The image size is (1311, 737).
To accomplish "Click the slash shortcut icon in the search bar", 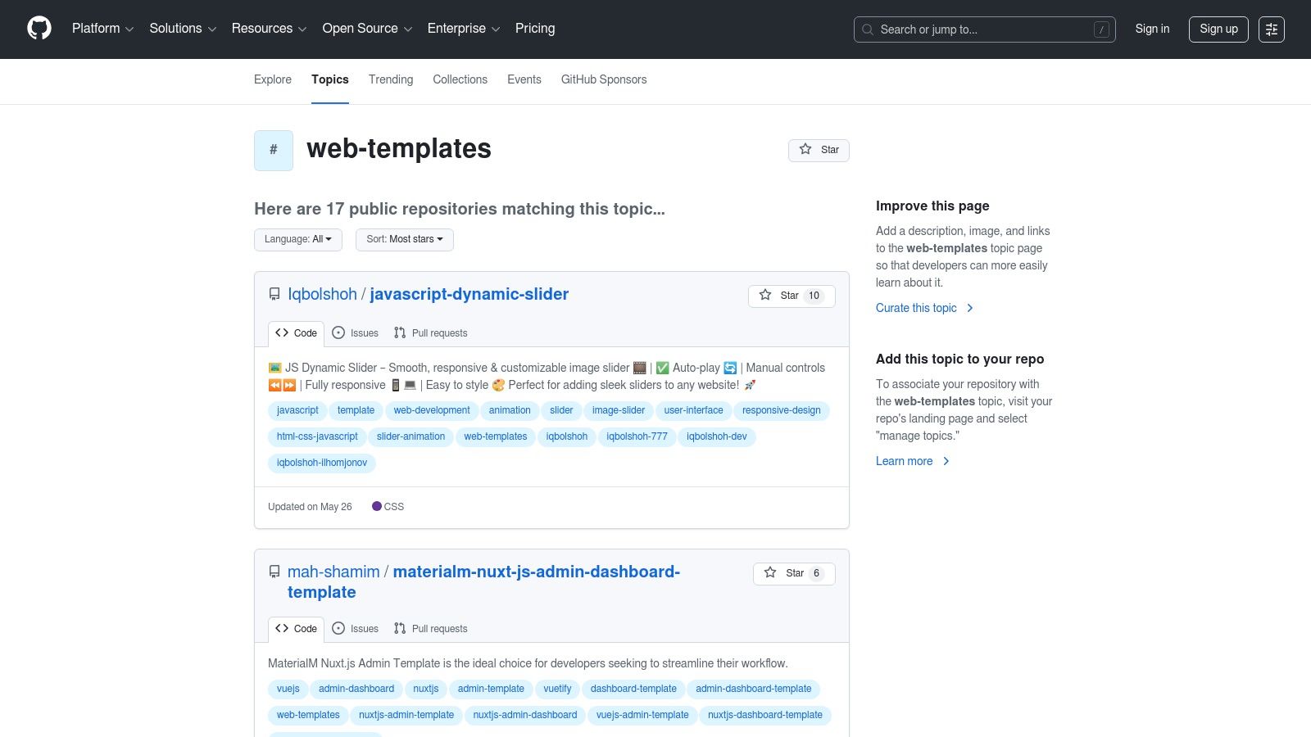I will (1101, 29).
